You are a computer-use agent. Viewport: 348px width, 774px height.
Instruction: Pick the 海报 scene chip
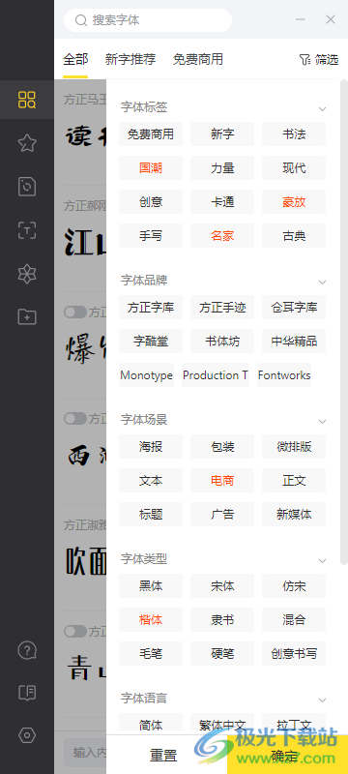pos(151,447)
